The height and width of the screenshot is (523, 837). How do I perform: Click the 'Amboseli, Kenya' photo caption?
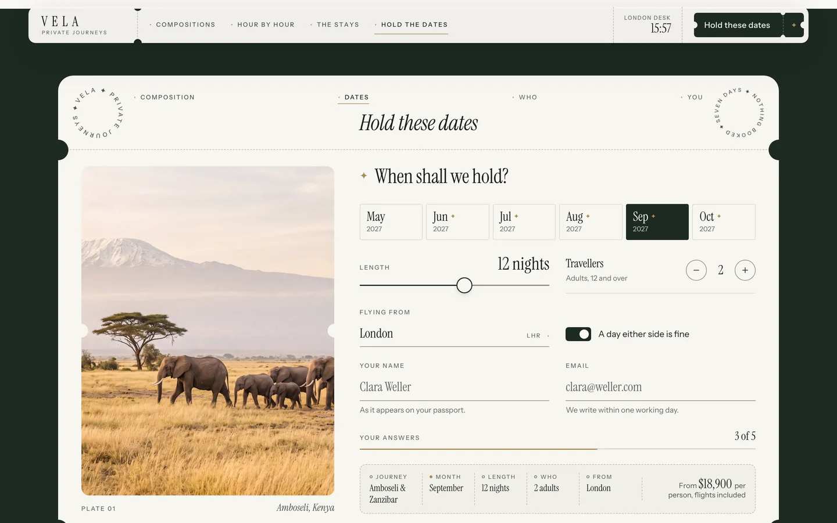305,508
